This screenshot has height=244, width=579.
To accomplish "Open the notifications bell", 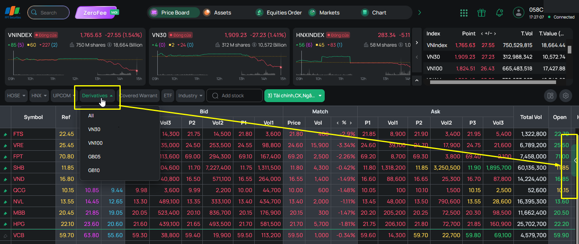I will coord(499,13).
